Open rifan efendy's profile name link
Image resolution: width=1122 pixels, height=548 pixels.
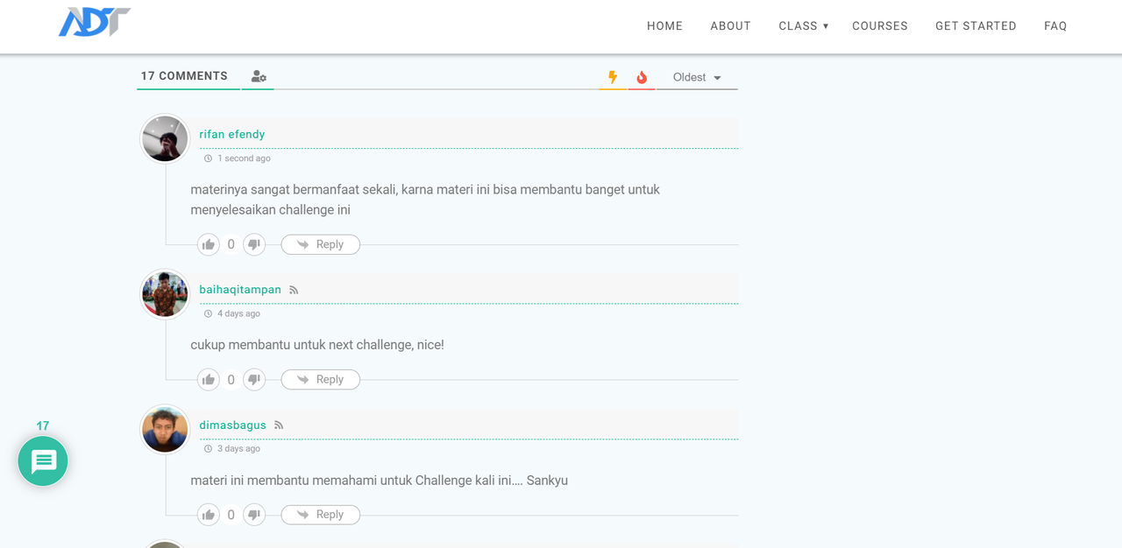[232, 134]
